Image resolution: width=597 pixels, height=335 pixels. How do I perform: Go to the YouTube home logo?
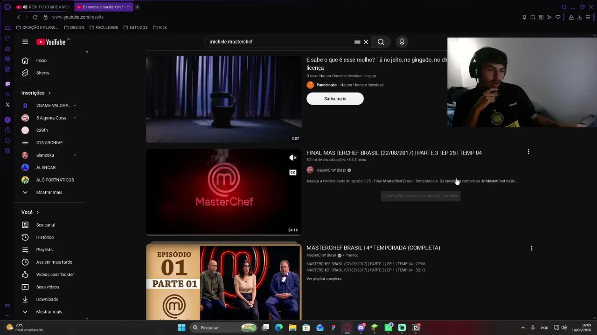(x=51, y=42)
